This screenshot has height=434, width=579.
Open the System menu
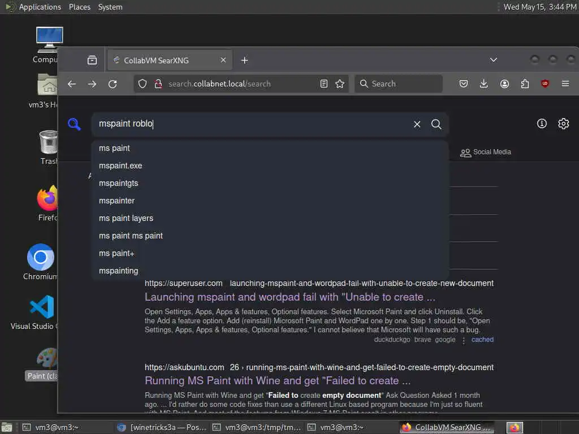click(110, 7)
